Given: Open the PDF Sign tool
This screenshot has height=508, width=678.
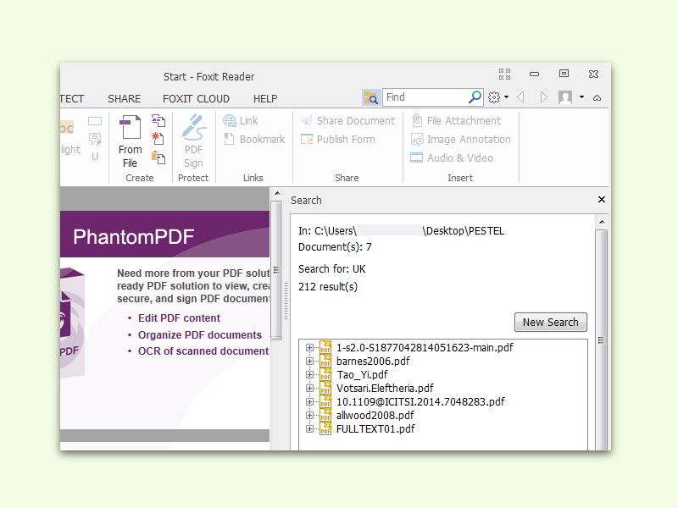Looking at the screenshot, I should 193,141.
